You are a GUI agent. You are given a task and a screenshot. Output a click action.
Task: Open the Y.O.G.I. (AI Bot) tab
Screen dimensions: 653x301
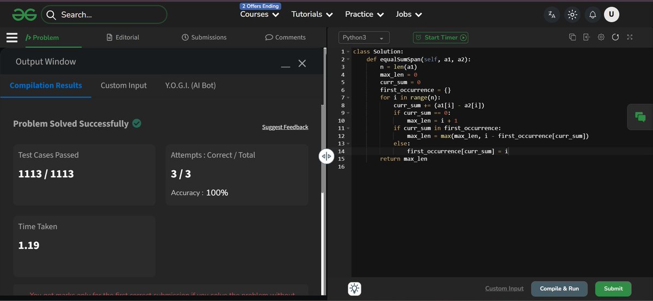tap(190, 85)
